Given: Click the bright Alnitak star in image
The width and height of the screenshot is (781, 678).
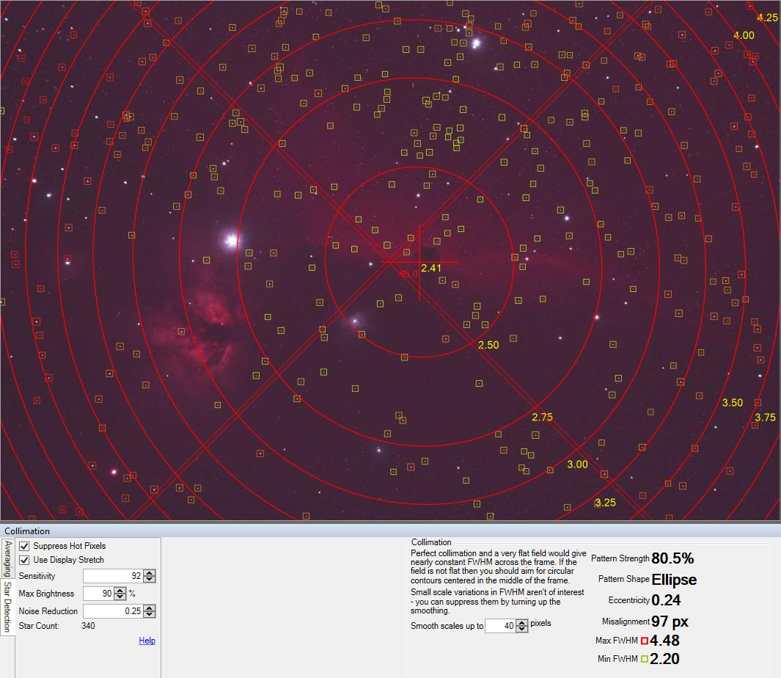Looking at the screenshot, I should tap(232, 241).
